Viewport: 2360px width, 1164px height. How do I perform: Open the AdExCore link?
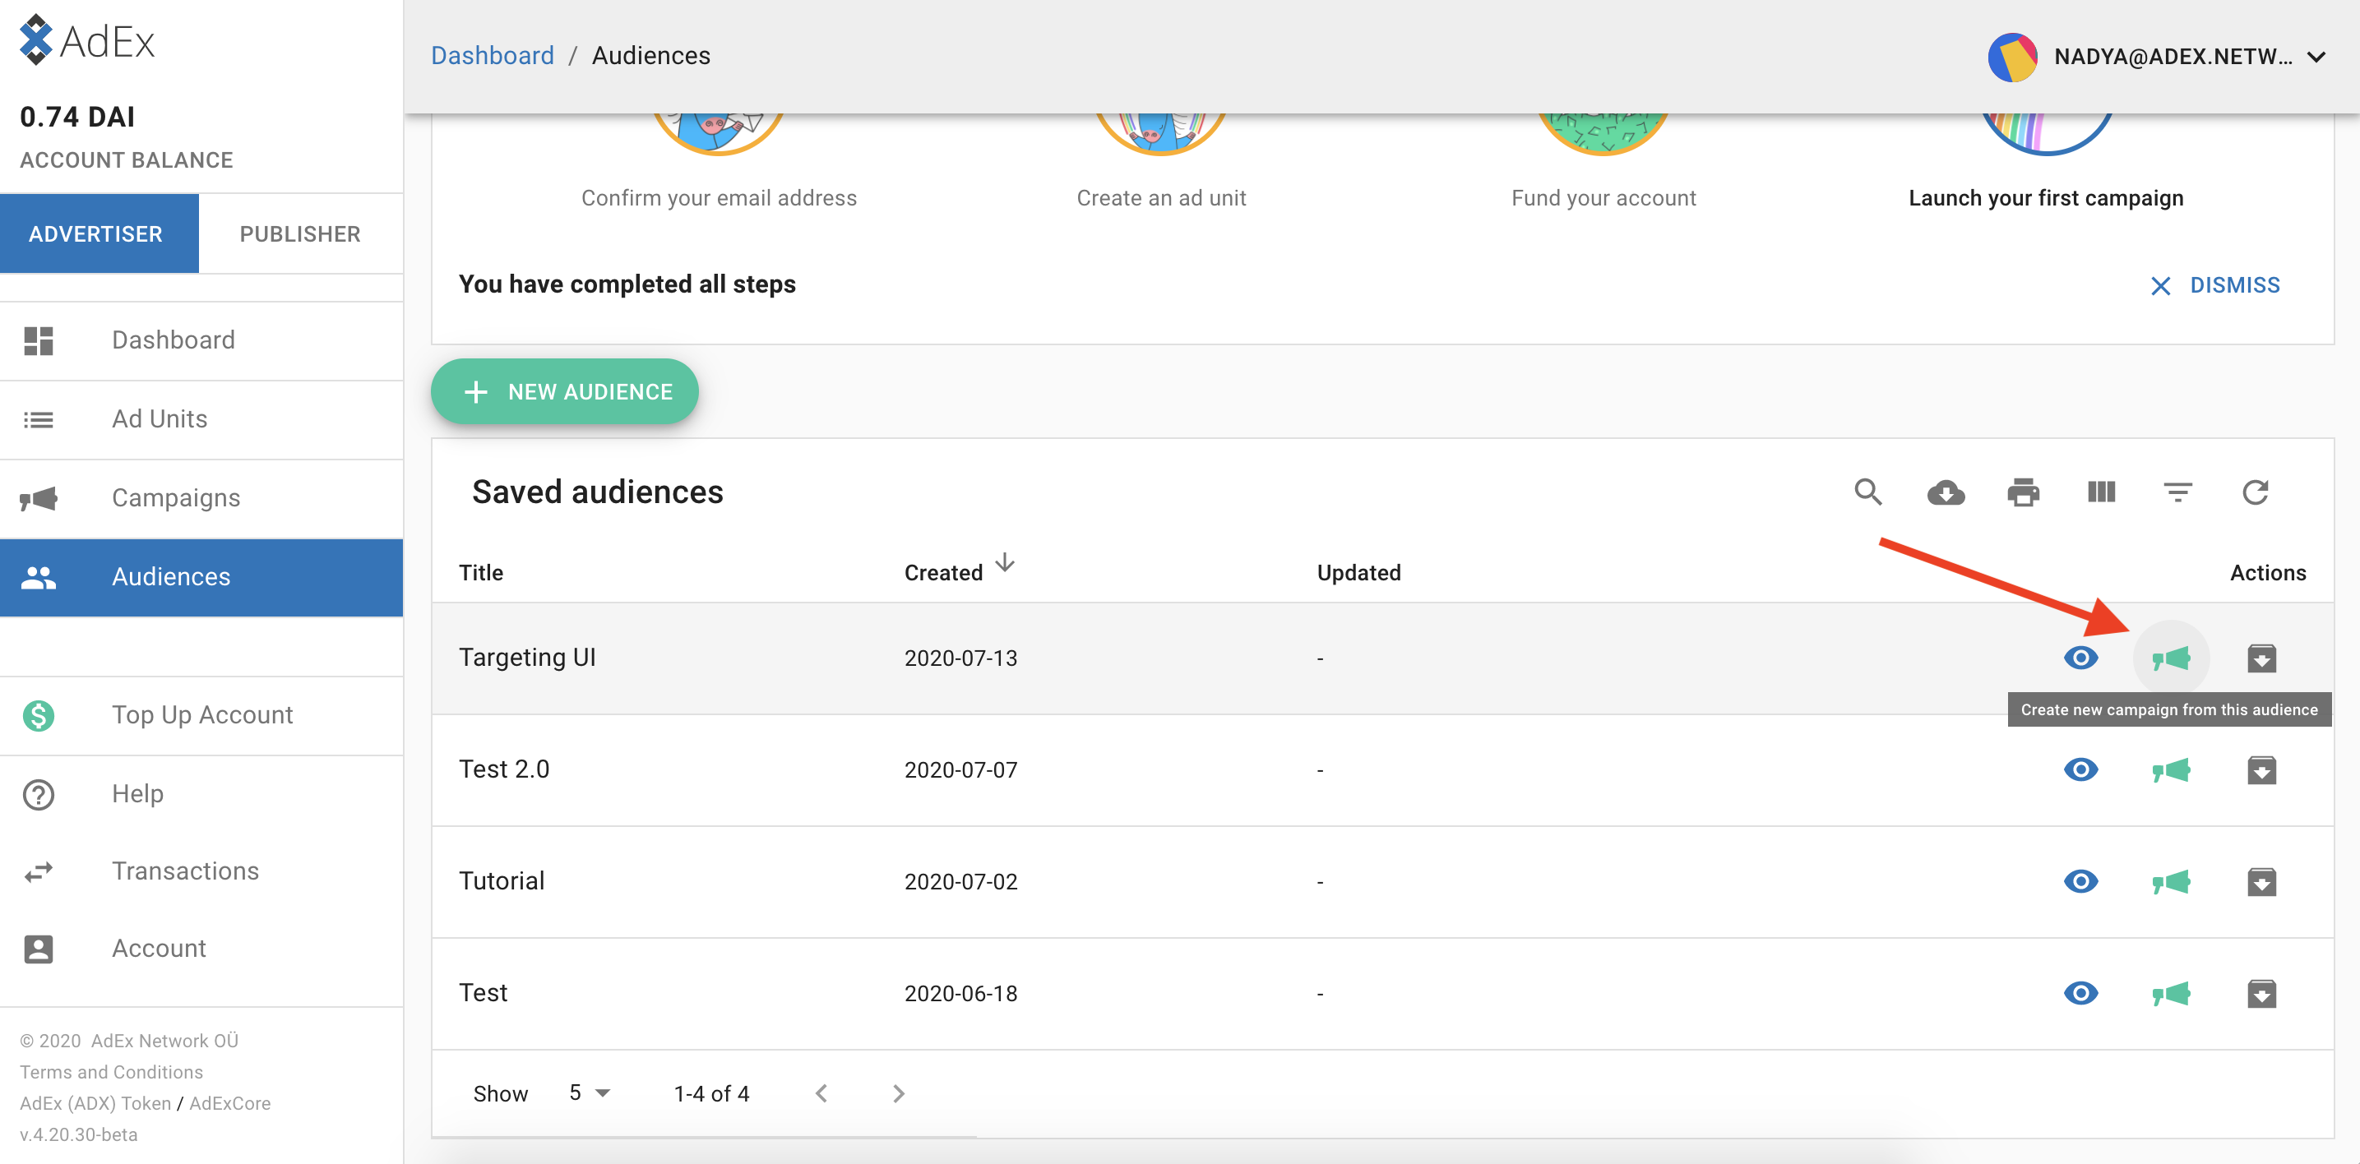point(230,1102)
